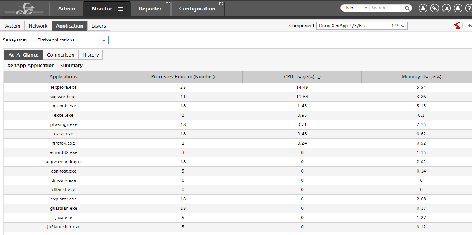Open the Component dropdown
This screenshot has height=235, width=472.
[362, 26]
